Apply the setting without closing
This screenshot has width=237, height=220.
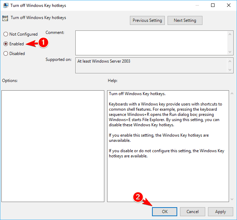(220, 212)
